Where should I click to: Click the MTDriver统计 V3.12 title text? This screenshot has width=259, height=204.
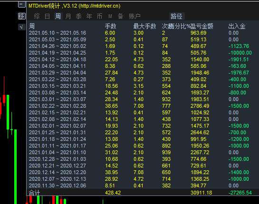[75, 6]
